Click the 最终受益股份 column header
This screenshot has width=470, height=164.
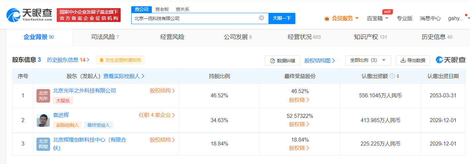point(300,76)
